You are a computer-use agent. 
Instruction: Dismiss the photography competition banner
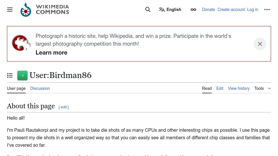(x=260, y=44)
